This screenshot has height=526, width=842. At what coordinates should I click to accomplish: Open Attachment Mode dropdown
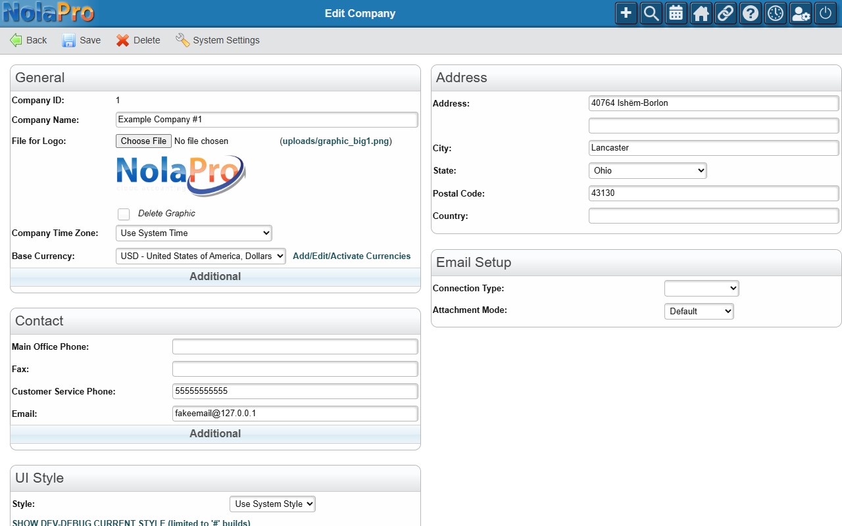coord(699,311)
